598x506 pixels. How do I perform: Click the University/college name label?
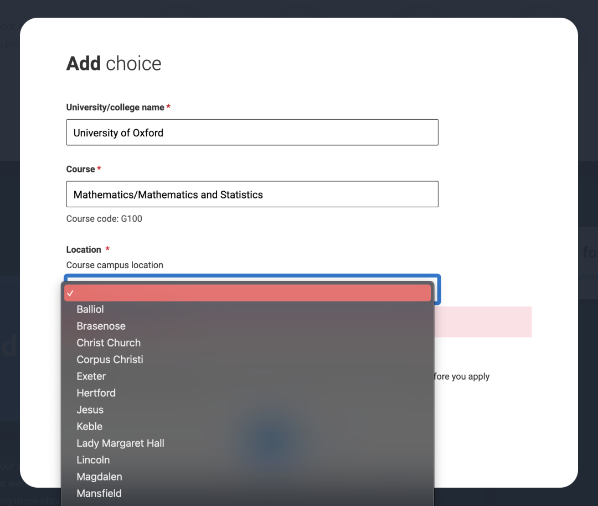coord(115,108)
